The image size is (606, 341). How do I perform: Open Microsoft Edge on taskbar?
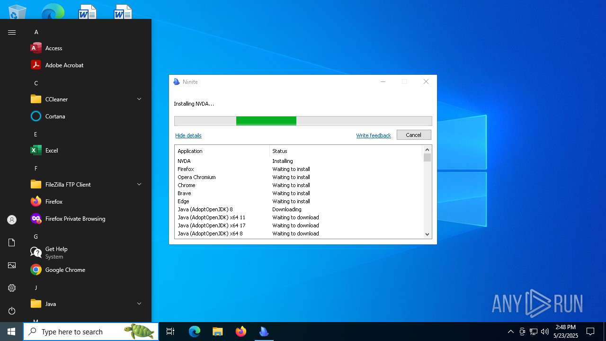click(195, 332)
